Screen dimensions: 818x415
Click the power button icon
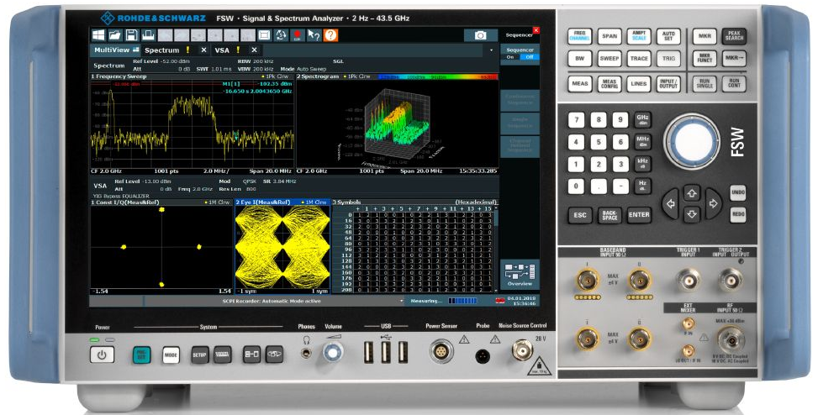102,355
